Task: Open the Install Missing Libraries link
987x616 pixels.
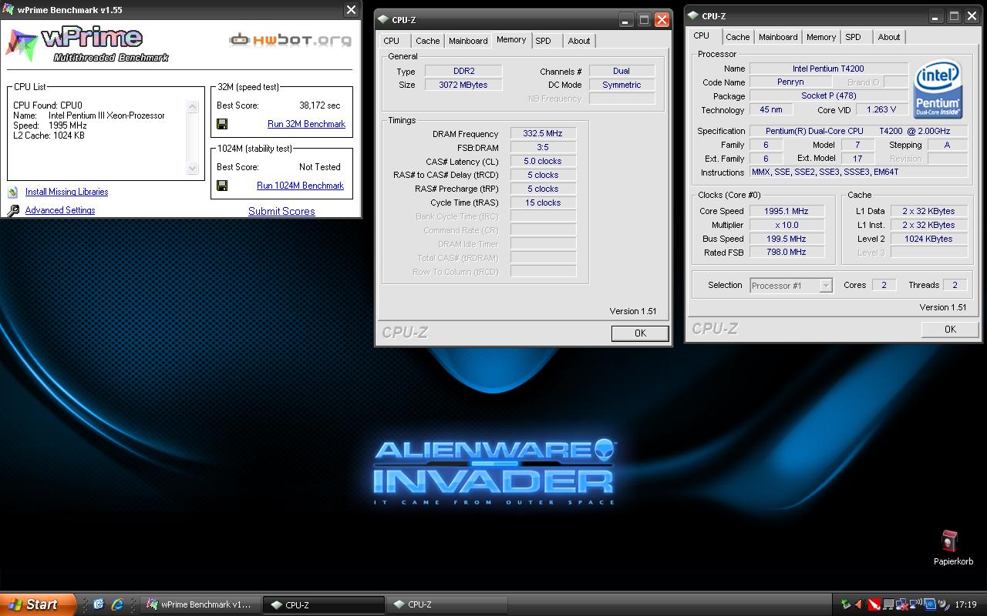Action: (x=66, y=192)
